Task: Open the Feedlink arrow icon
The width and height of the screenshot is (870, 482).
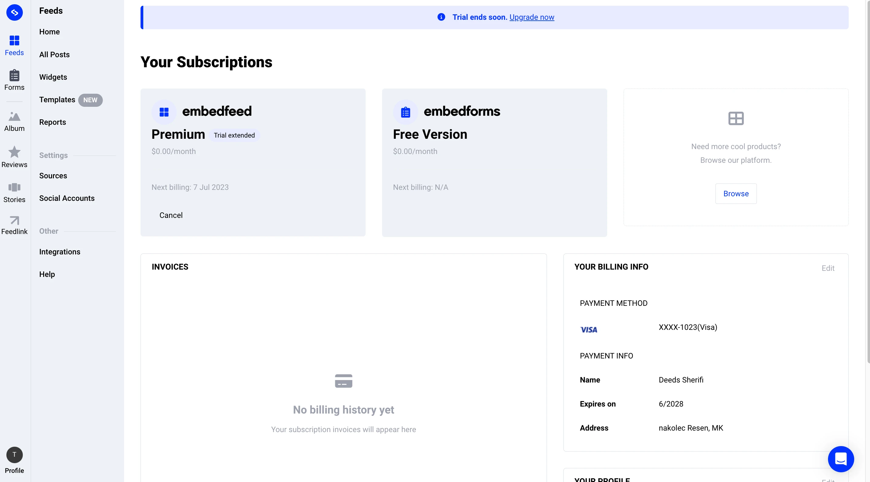Action: pos(15,220)
